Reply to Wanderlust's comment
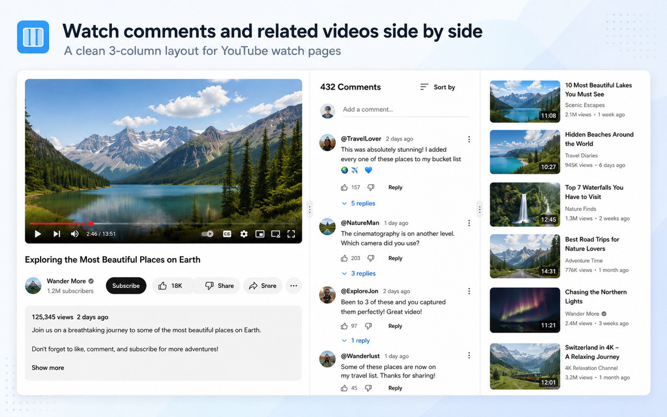 click(396, 388)
